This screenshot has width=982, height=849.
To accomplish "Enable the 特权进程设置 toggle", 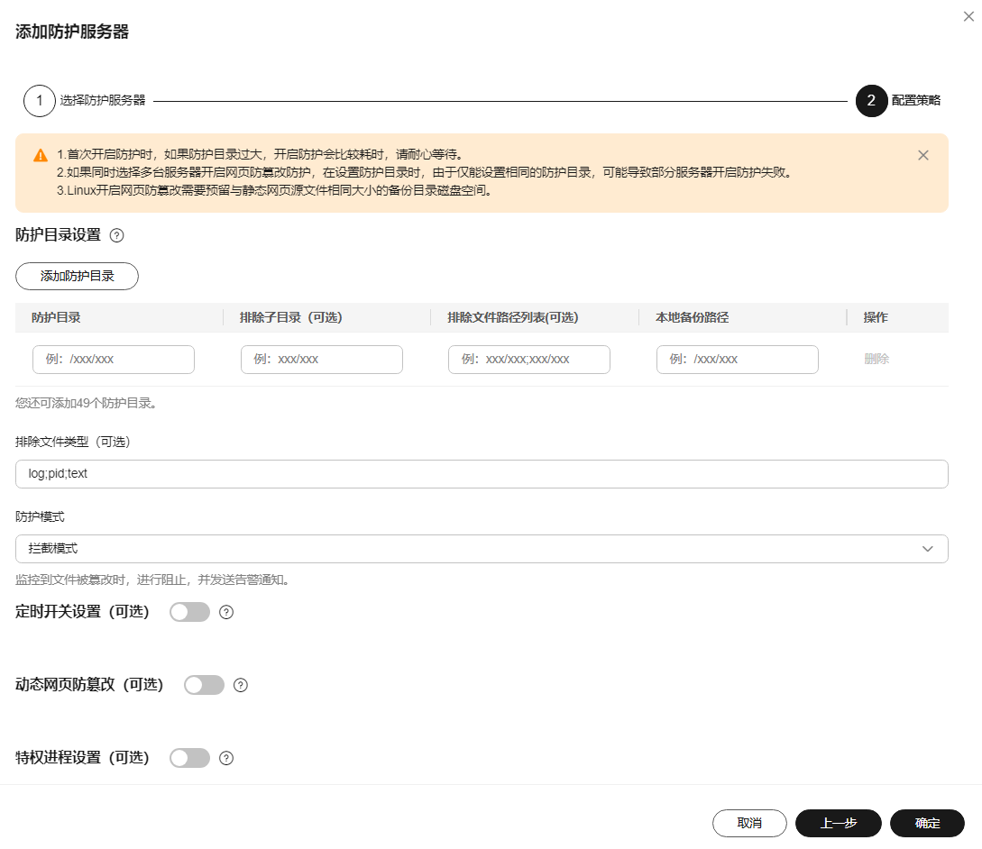I will 189,758.
